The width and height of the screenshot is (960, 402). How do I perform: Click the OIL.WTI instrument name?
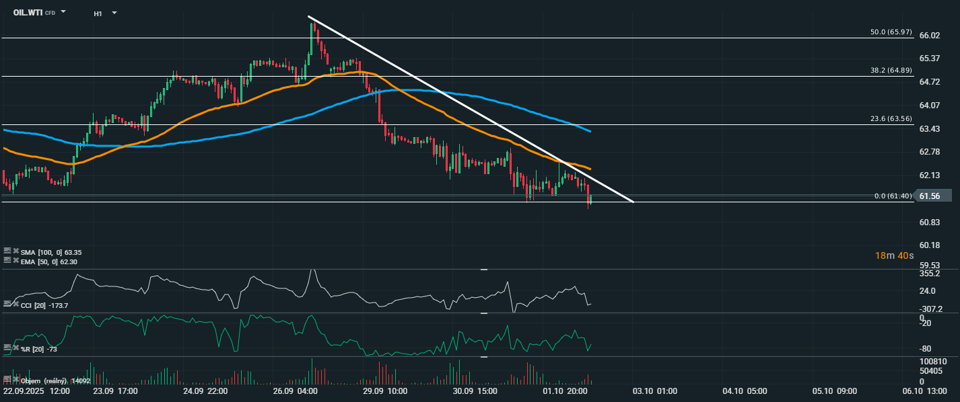(28, 13)
